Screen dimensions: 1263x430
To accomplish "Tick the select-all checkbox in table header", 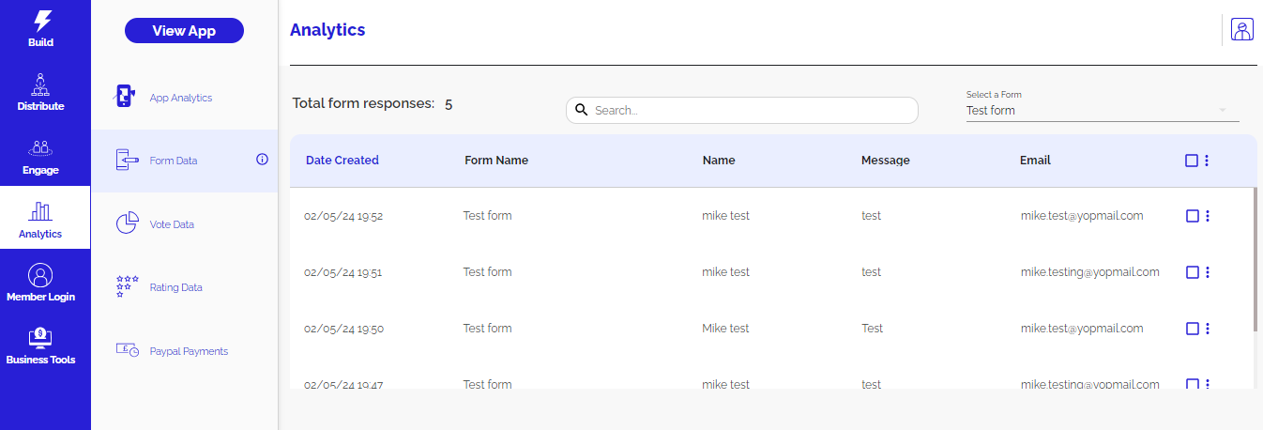I will pos(1192,161).
